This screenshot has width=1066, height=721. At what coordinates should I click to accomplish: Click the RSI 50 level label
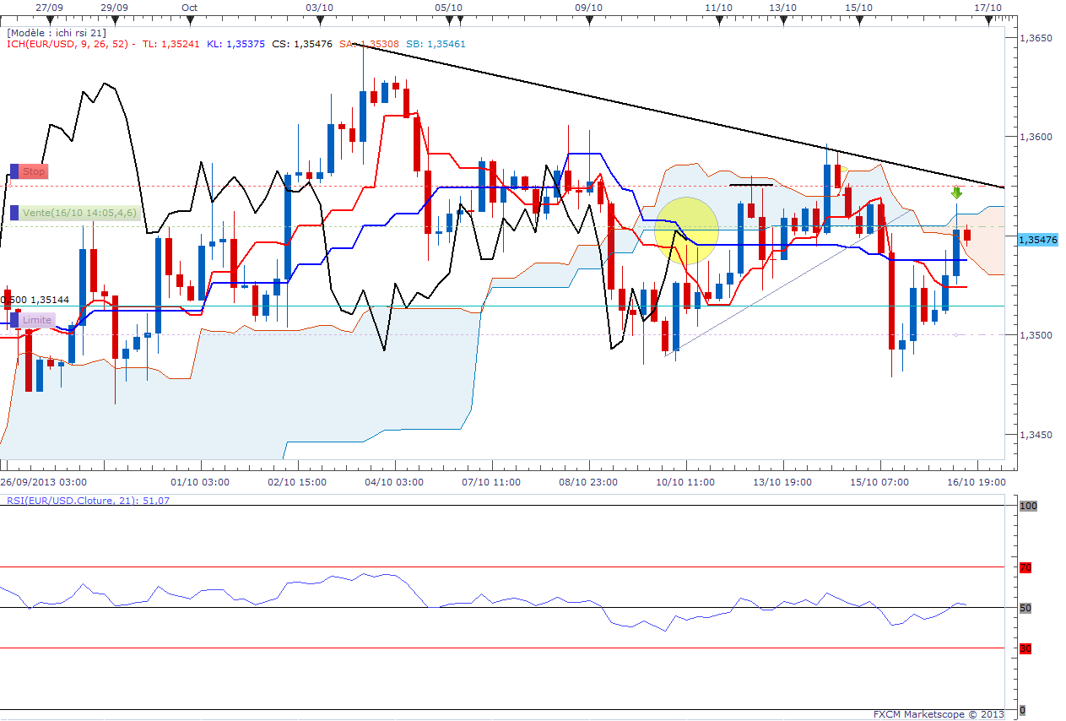pos(1025,608)
